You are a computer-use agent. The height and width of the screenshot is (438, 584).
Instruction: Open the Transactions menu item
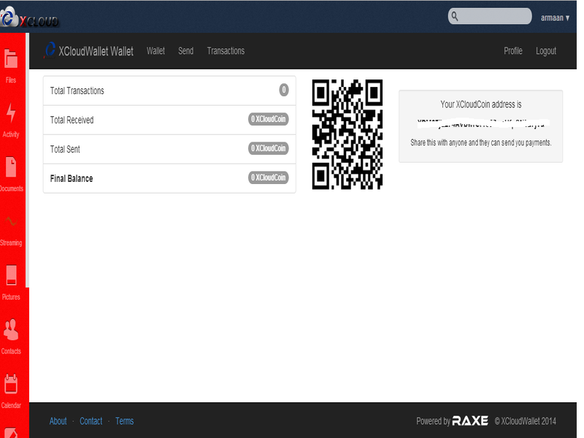(226, 51)
